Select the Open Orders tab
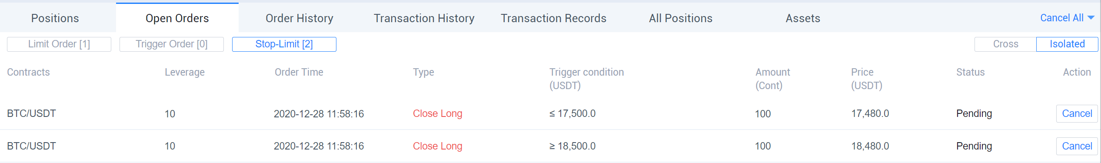Image resolution: width=1101 pixels, height=163 pixels. pos(177,18)
